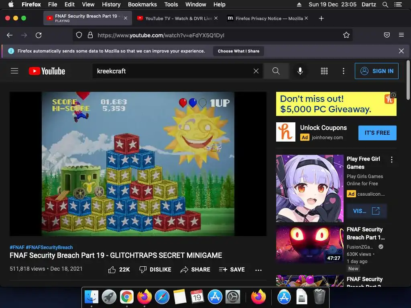Open the purple-haired anime girl ad thumbnail
411x308 pixels.
pyautogui.click(x=309, y=188)
